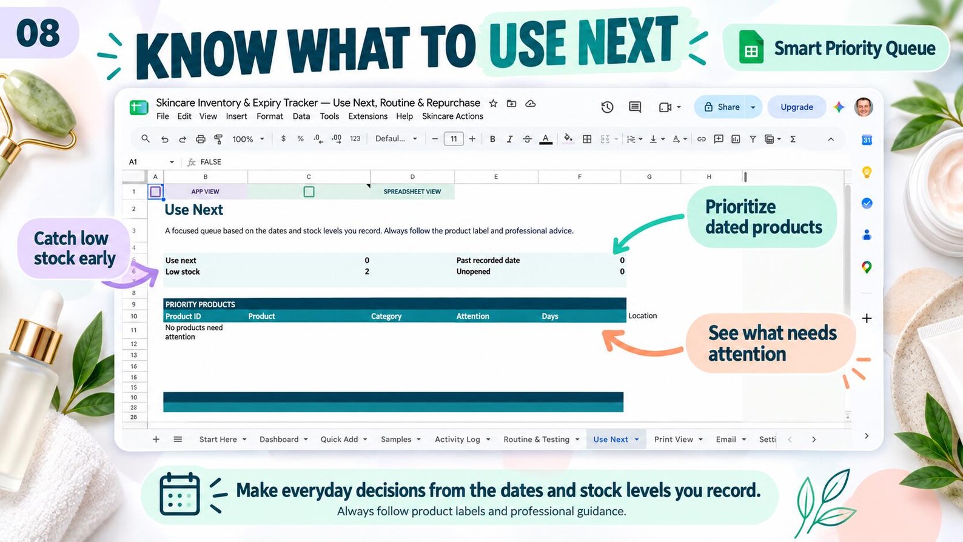Screen dimensions: 963x542
Task: Open the borders tool
Action: pyautogui.click(x=587, y=139)
